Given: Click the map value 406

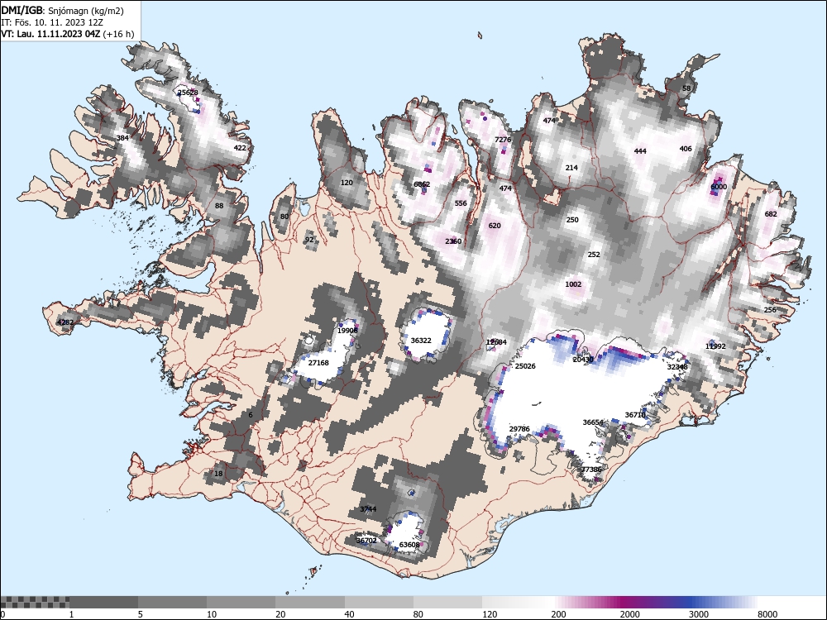Looking at the screenshot, I should click(685, 149).
